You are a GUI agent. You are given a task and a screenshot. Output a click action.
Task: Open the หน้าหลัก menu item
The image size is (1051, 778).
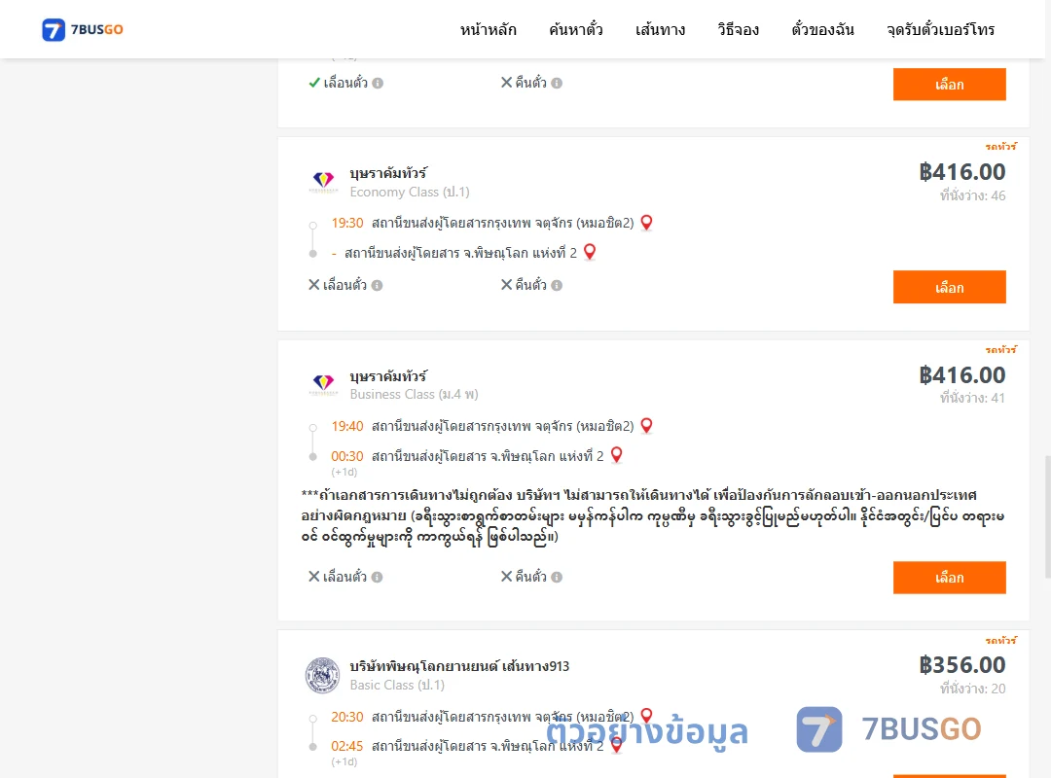pyautogui.click(x=488, y=29)
